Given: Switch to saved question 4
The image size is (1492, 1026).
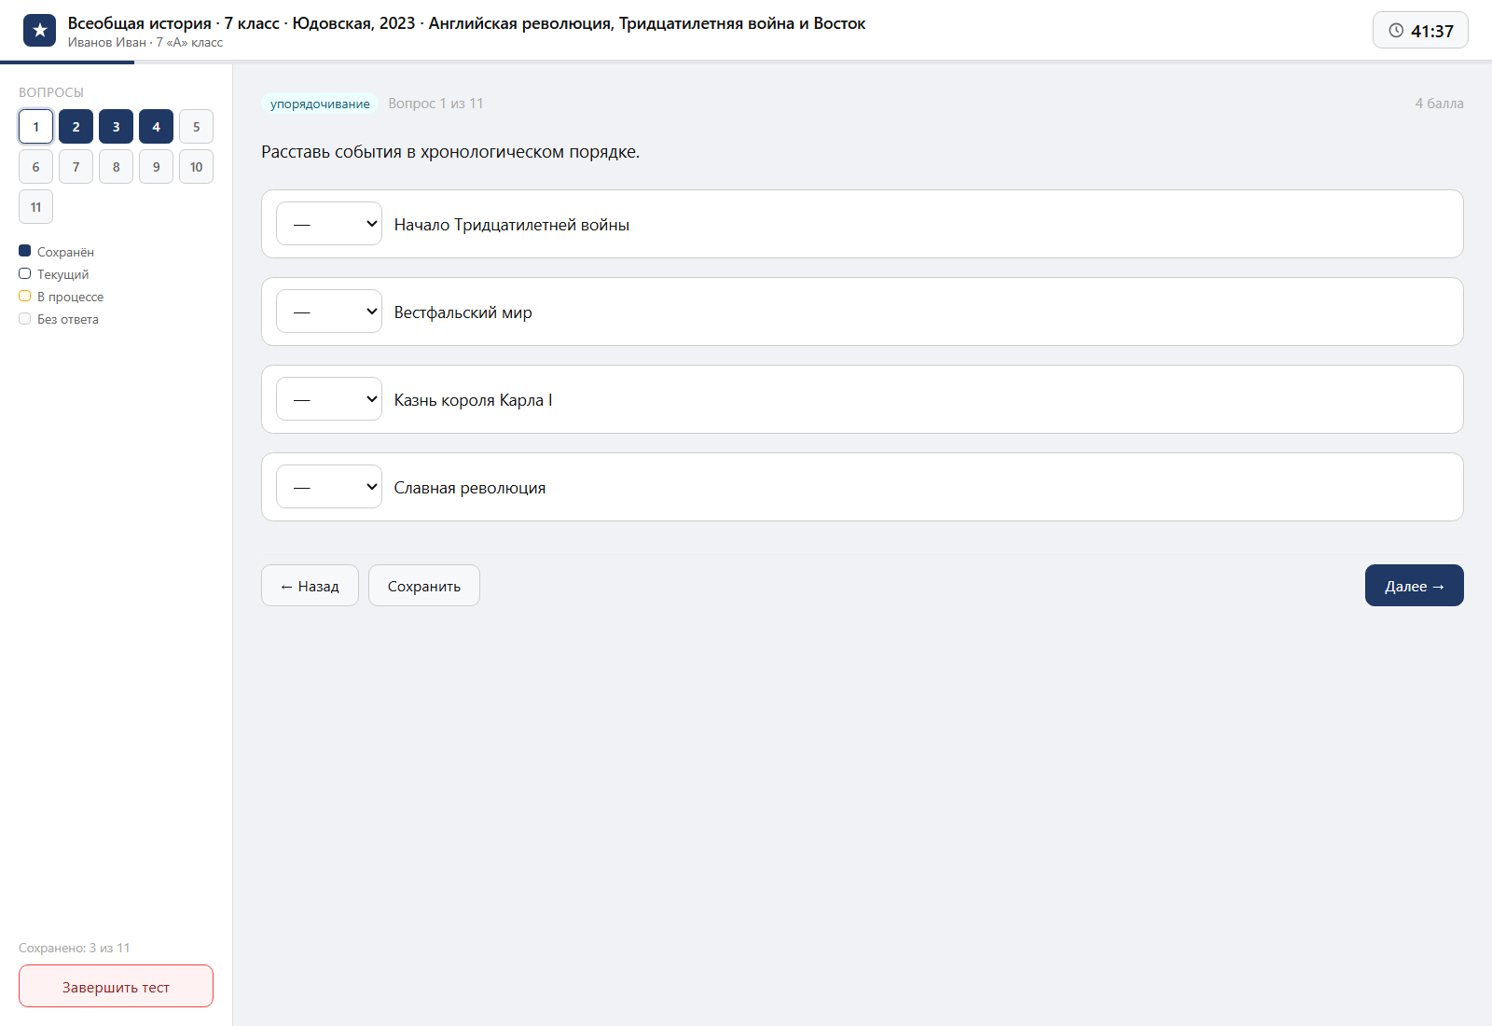Looking at the screenshot, I should click(156, 127).
